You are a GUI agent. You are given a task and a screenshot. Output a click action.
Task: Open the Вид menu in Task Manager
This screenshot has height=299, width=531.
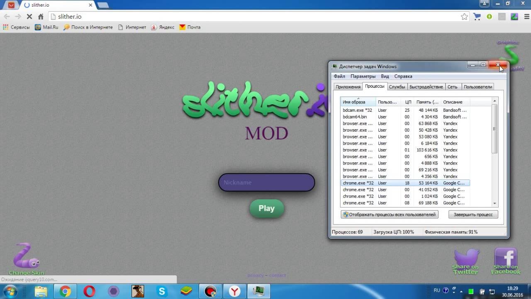point(385,76)
